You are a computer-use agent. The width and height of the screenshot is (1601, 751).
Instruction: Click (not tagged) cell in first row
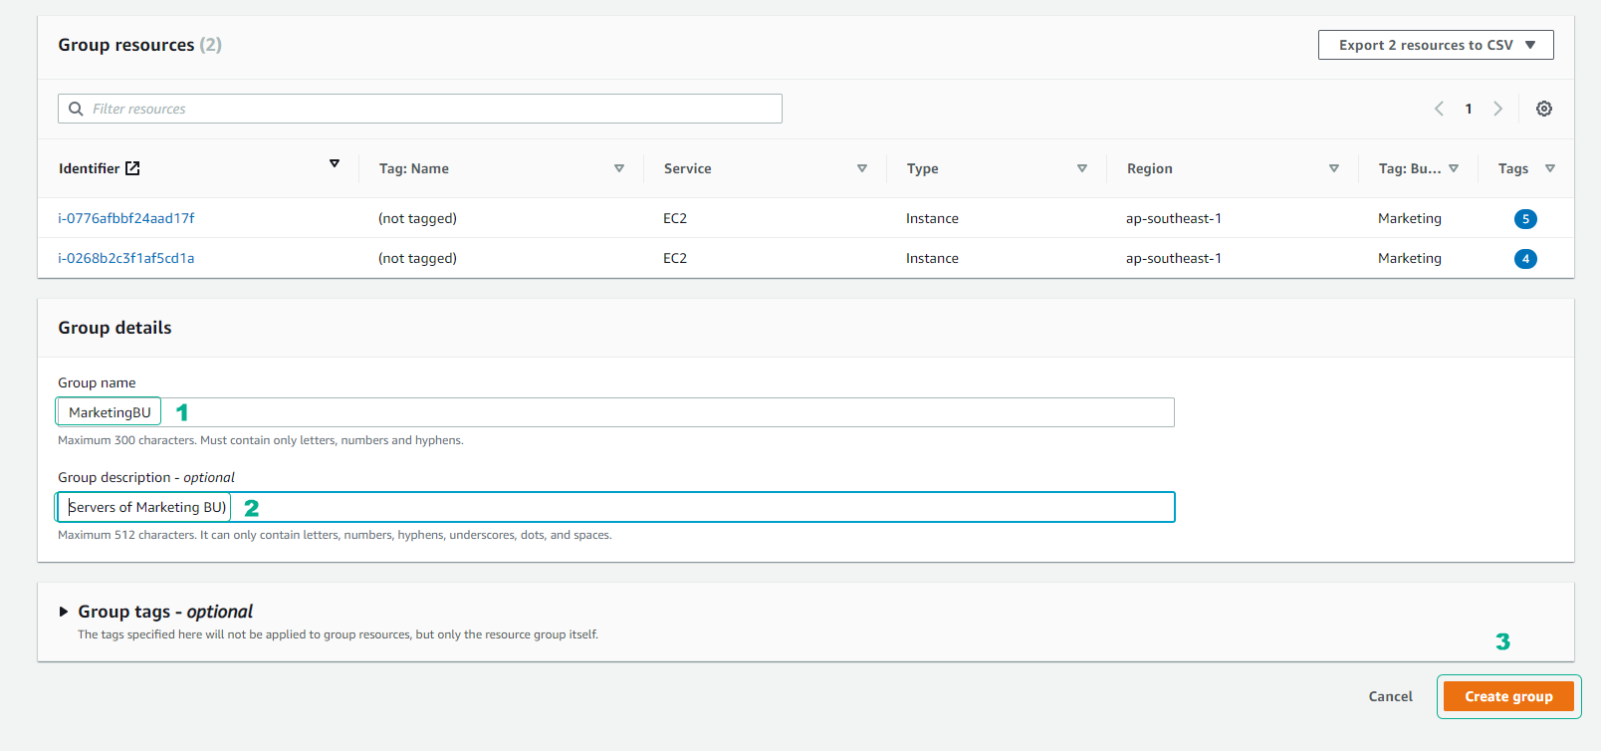click(x=417, y=218)
